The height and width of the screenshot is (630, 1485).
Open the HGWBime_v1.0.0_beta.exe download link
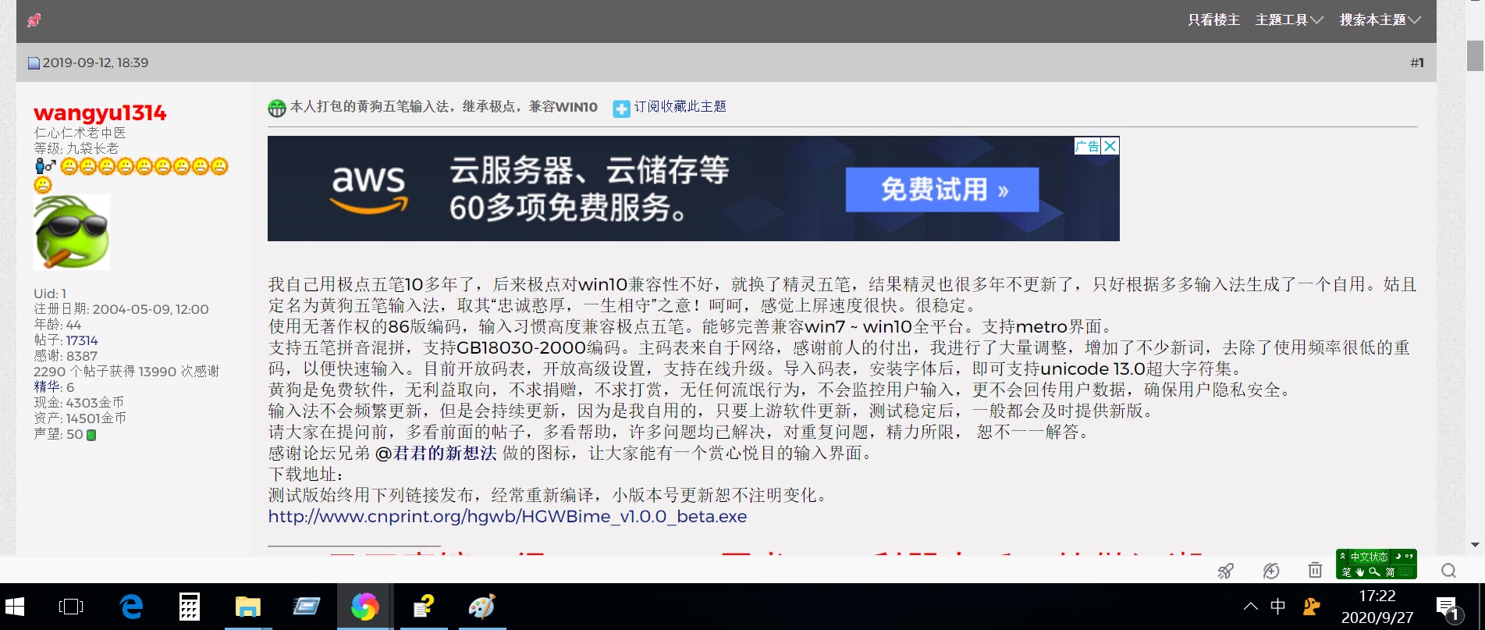(x=507, y=517)
